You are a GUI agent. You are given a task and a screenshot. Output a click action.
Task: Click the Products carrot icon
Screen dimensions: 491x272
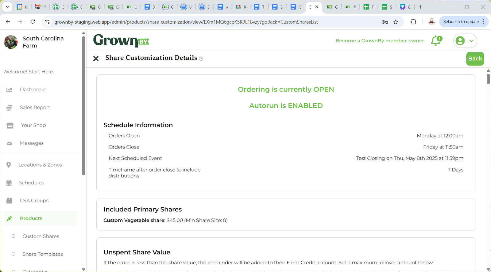9,218
